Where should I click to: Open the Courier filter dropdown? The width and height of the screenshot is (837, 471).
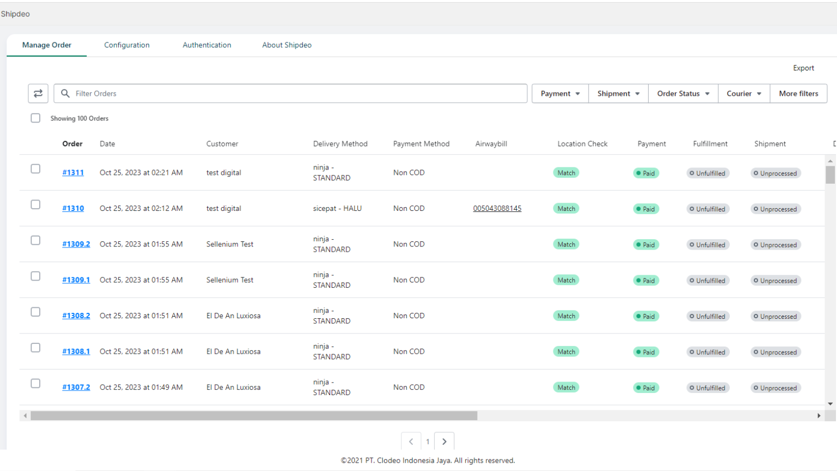coord(743,93)
